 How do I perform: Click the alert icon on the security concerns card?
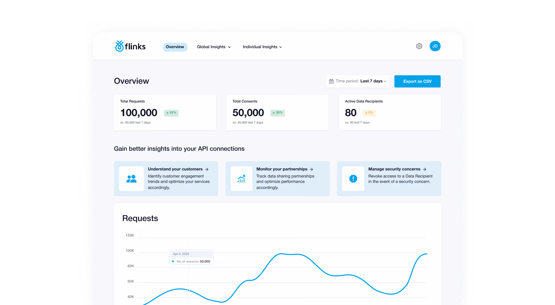click(x=353, y=179)
